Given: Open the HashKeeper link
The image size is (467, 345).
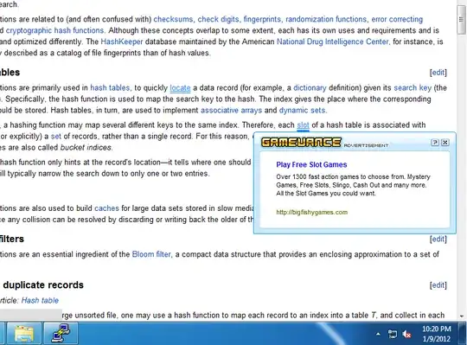Looking at the screenshot, I should (122, 42).
